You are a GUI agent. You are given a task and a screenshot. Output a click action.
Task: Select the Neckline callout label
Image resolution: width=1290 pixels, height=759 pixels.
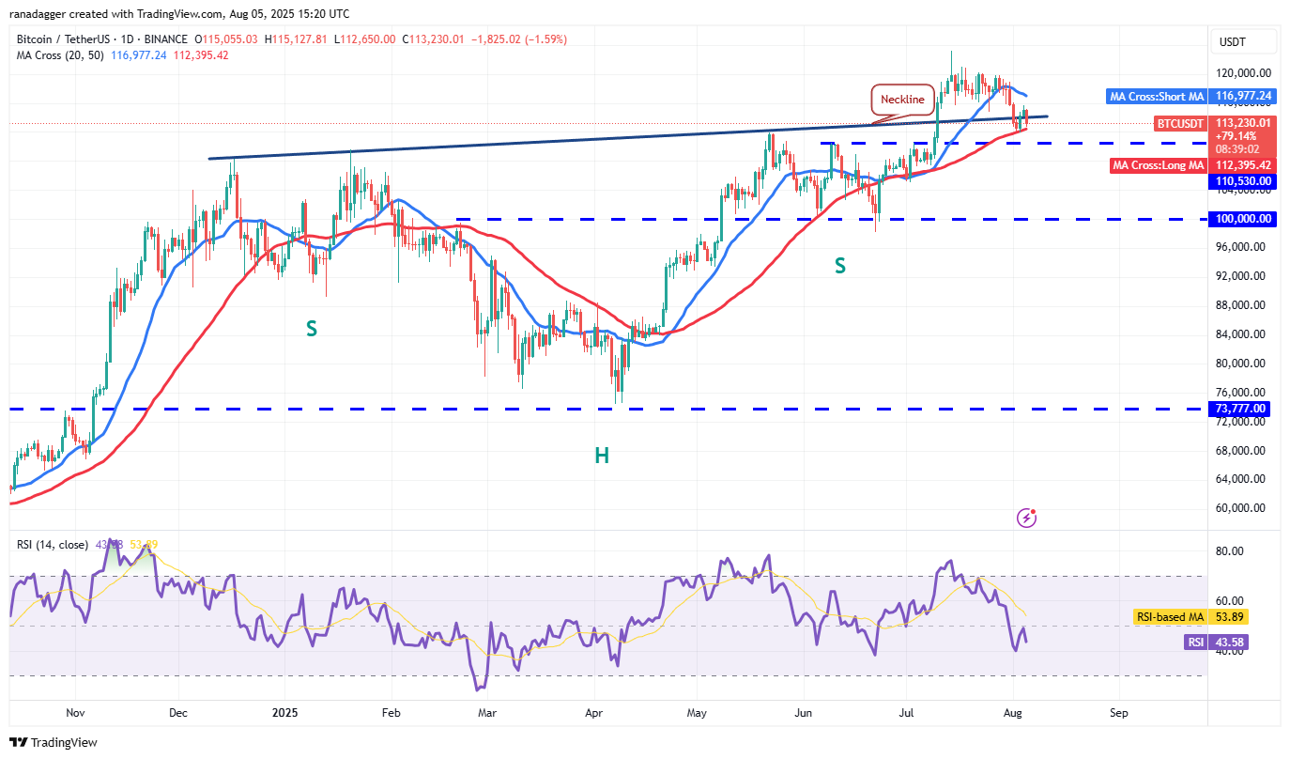click(x=902, y=100)
